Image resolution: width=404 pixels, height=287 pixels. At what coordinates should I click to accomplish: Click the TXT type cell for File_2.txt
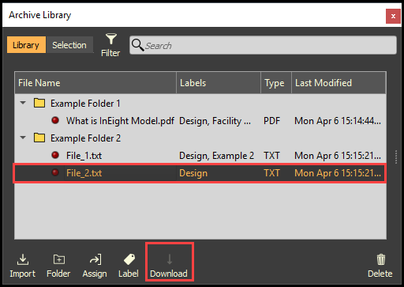click(x=271, y=173)
